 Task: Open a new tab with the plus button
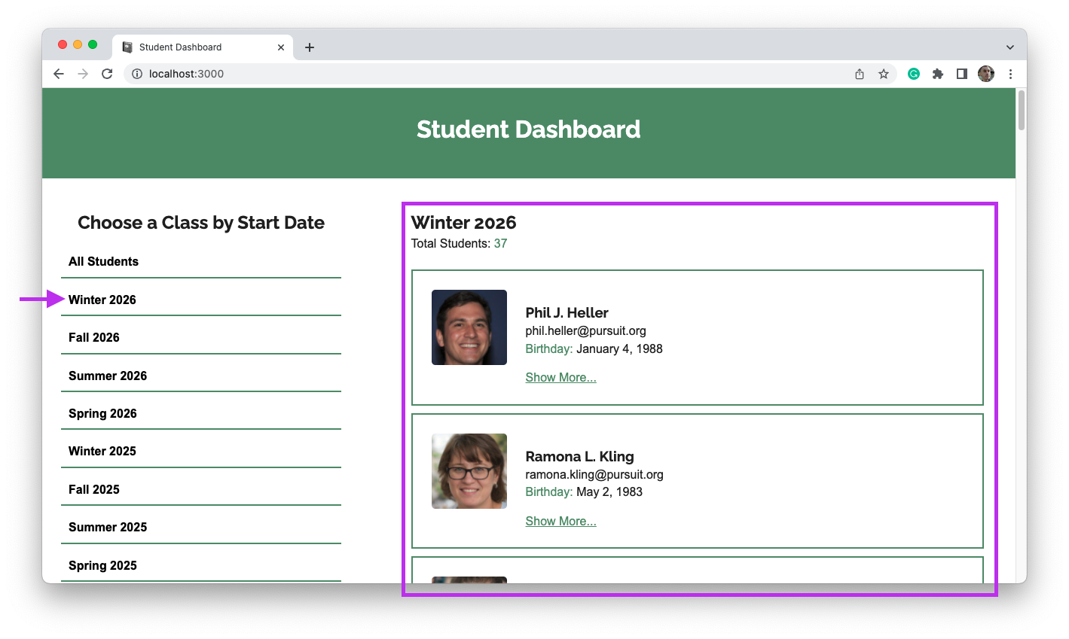click(x=310, y=47)
